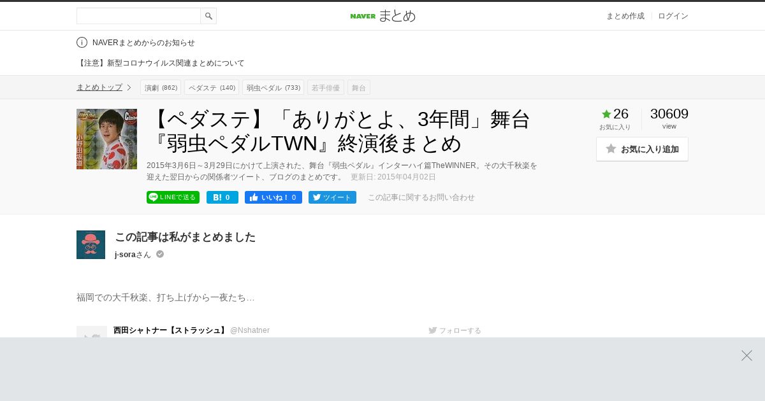
Task: Select the 舞台 tag
Action: pos(359,87)
